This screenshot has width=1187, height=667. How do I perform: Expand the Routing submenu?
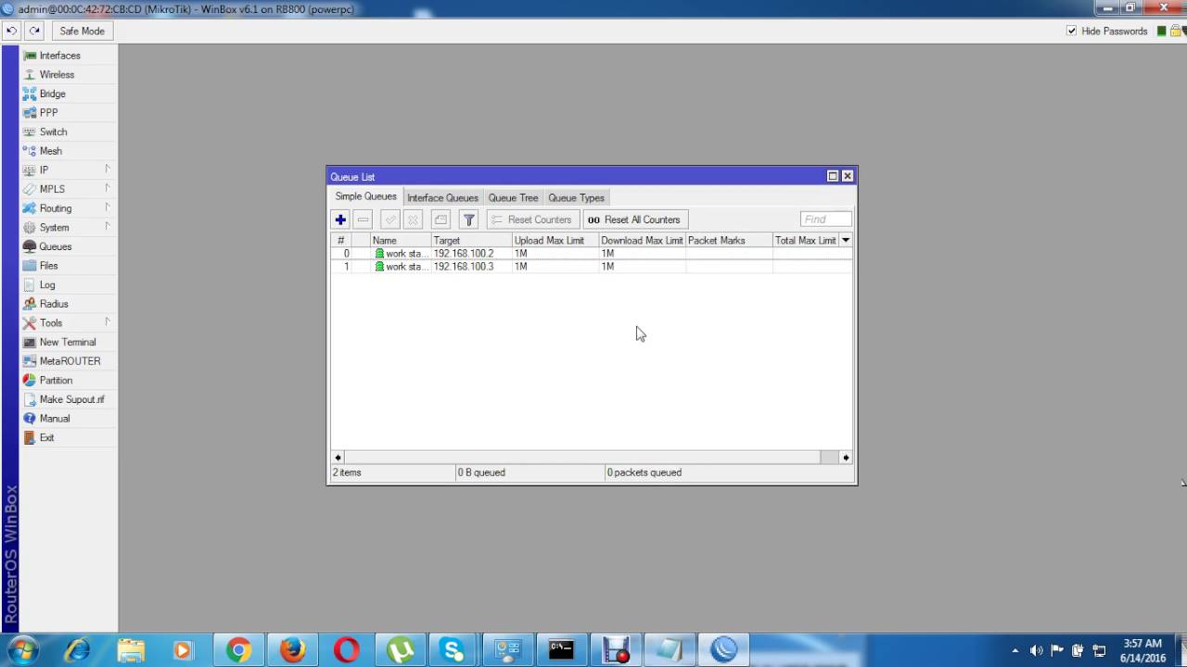67,208
